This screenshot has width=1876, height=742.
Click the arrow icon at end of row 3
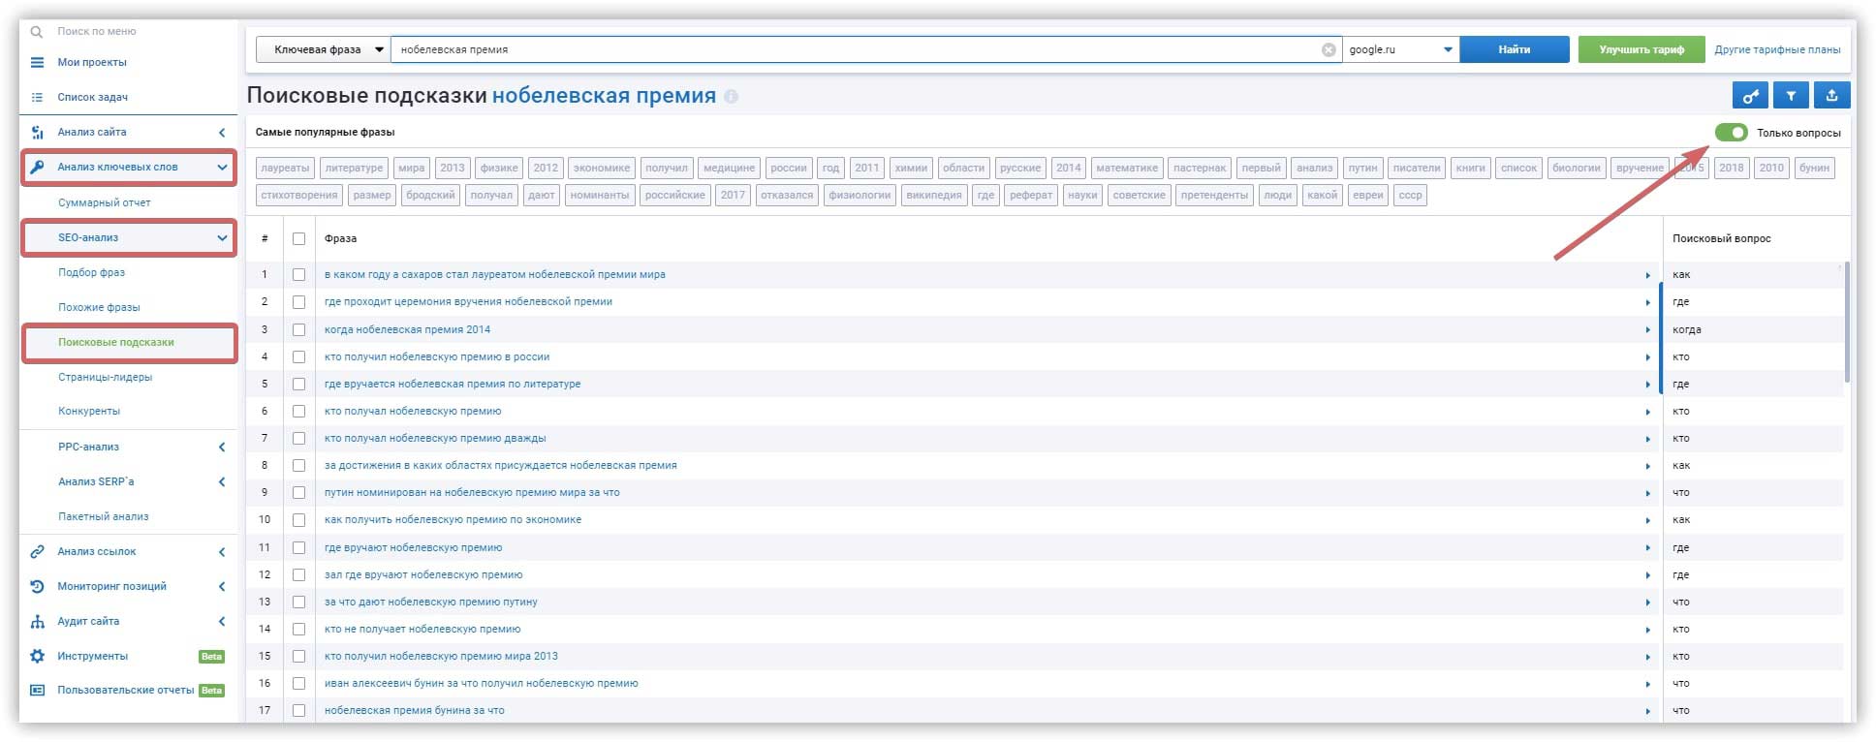(x=1647, y=330)
